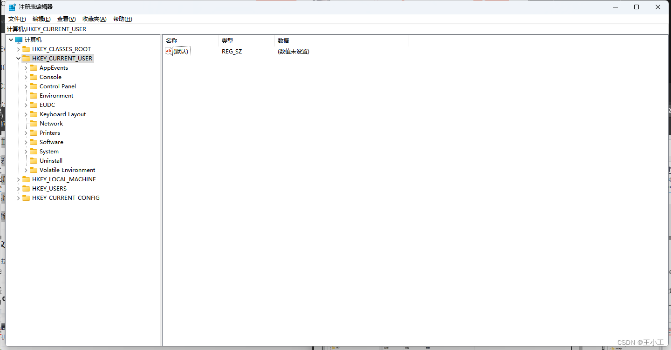Click the (数值未设置) data cell
671x350 pixels.
[x=294, y=52]
